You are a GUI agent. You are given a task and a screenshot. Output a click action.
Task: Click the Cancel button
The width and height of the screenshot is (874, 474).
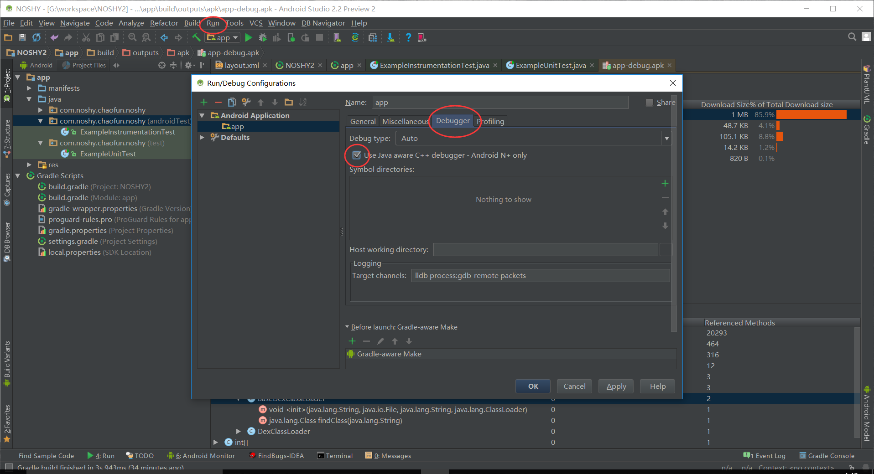(574, 386)
